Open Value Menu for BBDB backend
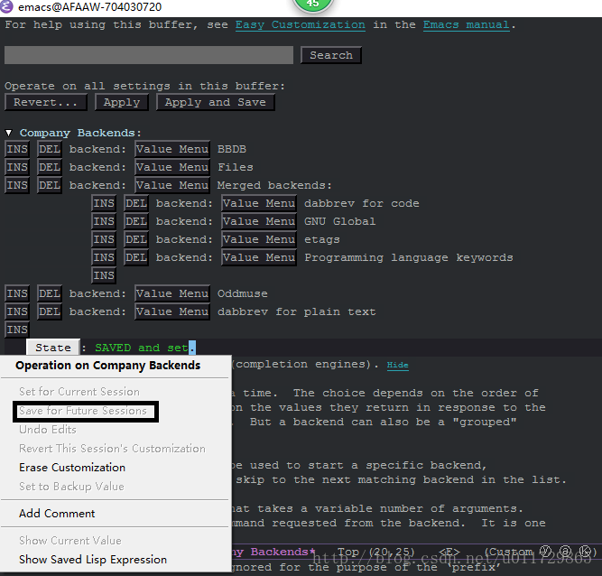The width and height of the screenshot is (602, 576). (172, 149)
